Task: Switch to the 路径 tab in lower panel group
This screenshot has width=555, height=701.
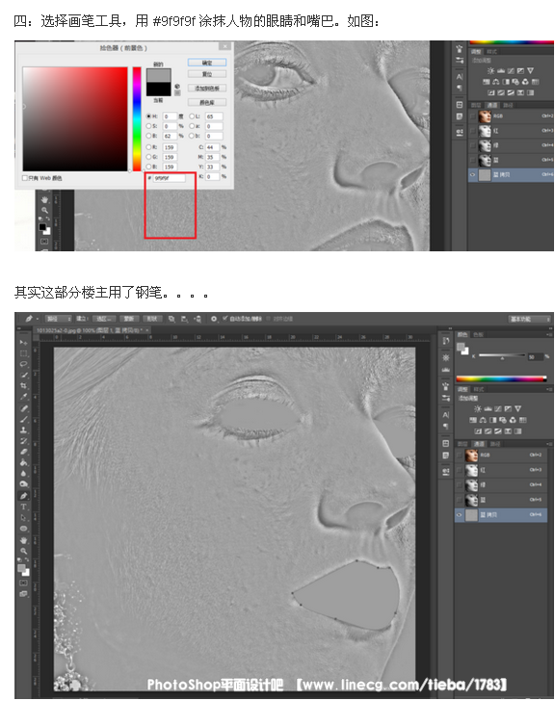Action: tap(495, 444)
